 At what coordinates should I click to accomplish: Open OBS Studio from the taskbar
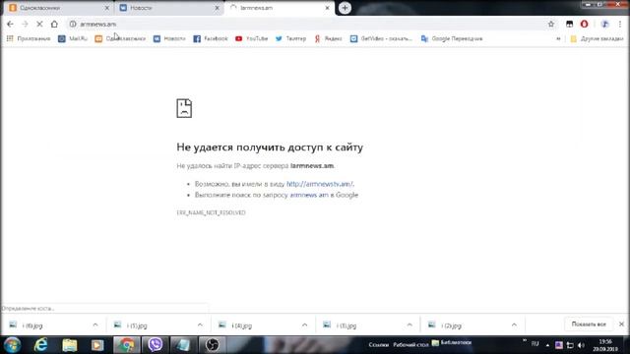(x=213, y=345)
